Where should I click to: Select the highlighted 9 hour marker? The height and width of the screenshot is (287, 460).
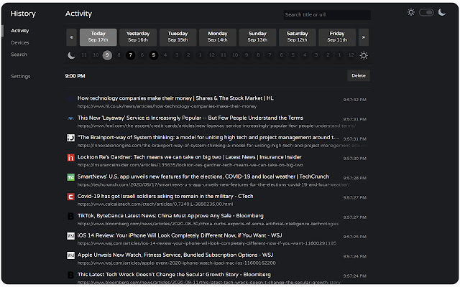click(x=107, y=55)
